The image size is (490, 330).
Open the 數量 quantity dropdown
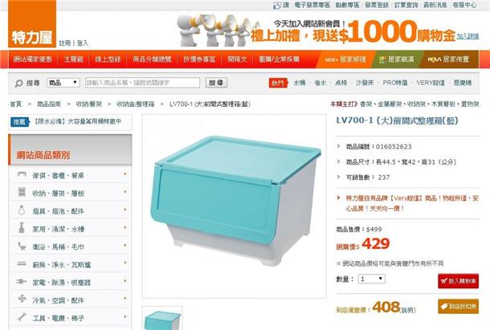[x=372, y=279]
